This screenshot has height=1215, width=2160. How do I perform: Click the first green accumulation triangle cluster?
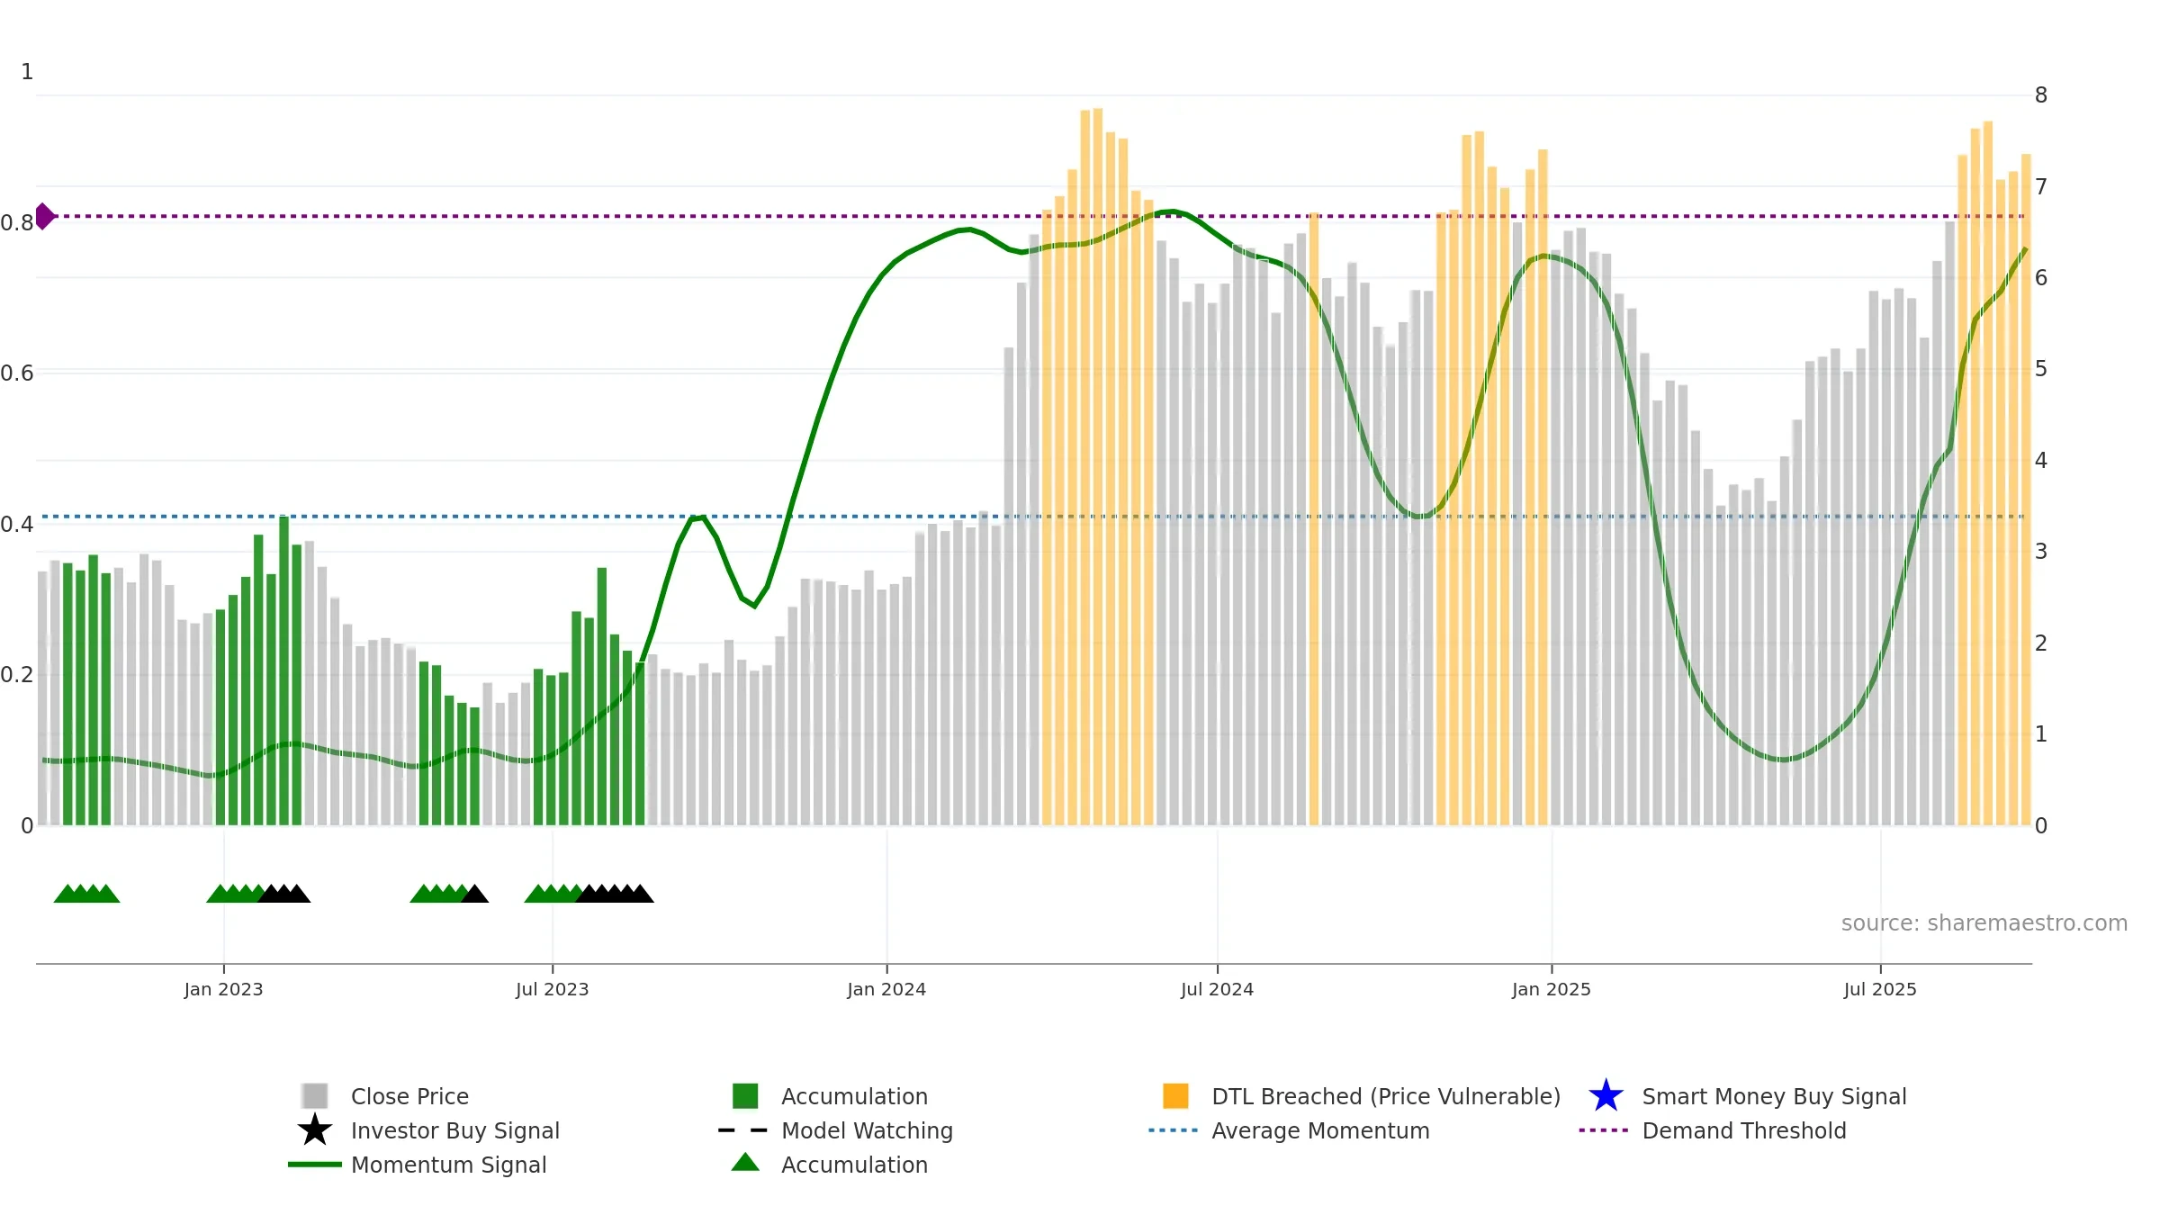click(x=86, y=894)
